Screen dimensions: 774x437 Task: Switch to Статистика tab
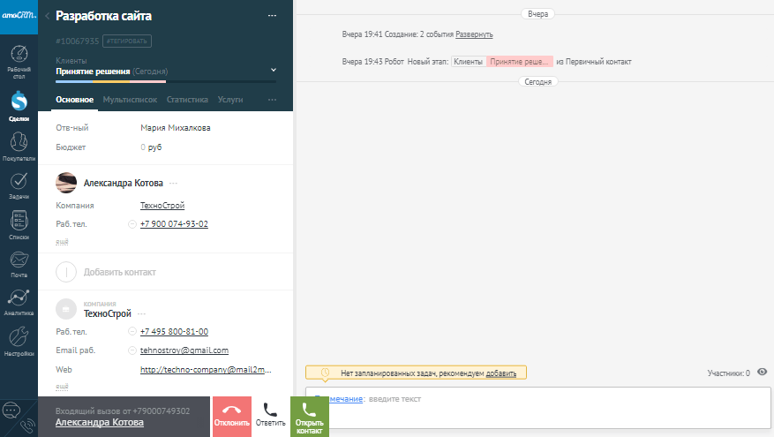coord(187,100)
